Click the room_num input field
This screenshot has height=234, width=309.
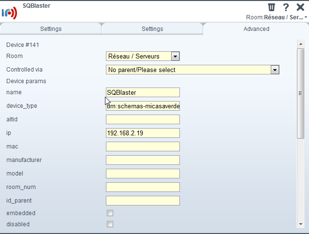[143, 187]
